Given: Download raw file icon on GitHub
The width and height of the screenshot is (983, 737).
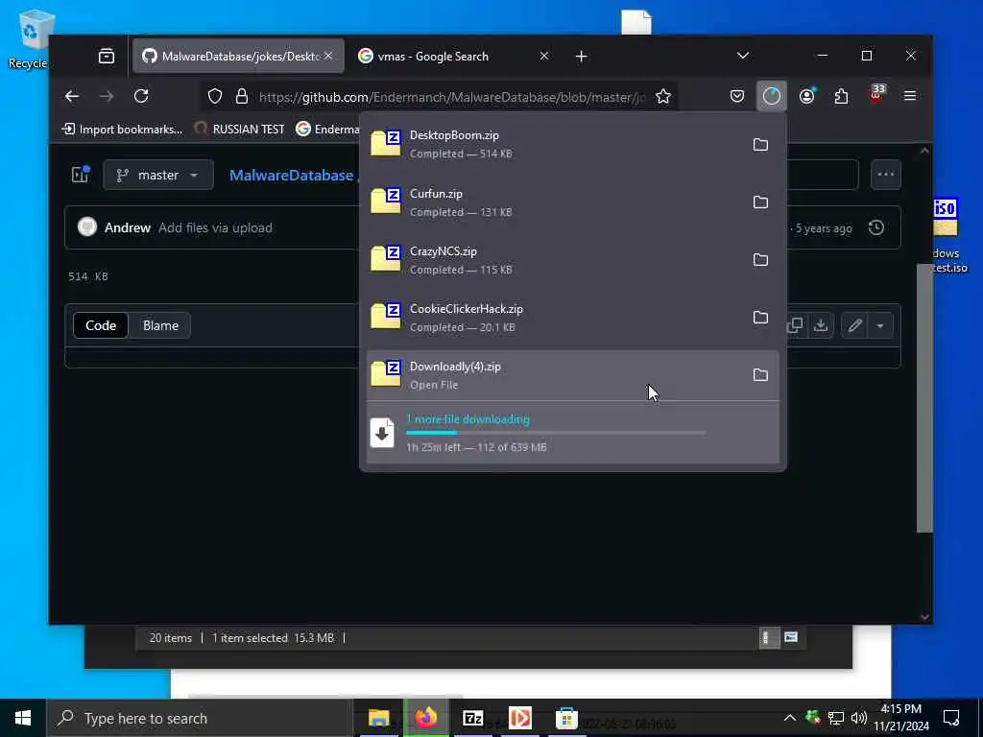Looking at the screenshot, I should (821, 325).
